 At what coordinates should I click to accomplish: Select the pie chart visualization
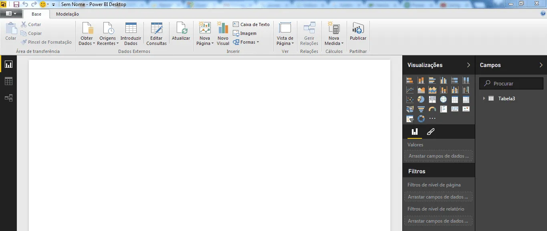click(x=421, y=99)
